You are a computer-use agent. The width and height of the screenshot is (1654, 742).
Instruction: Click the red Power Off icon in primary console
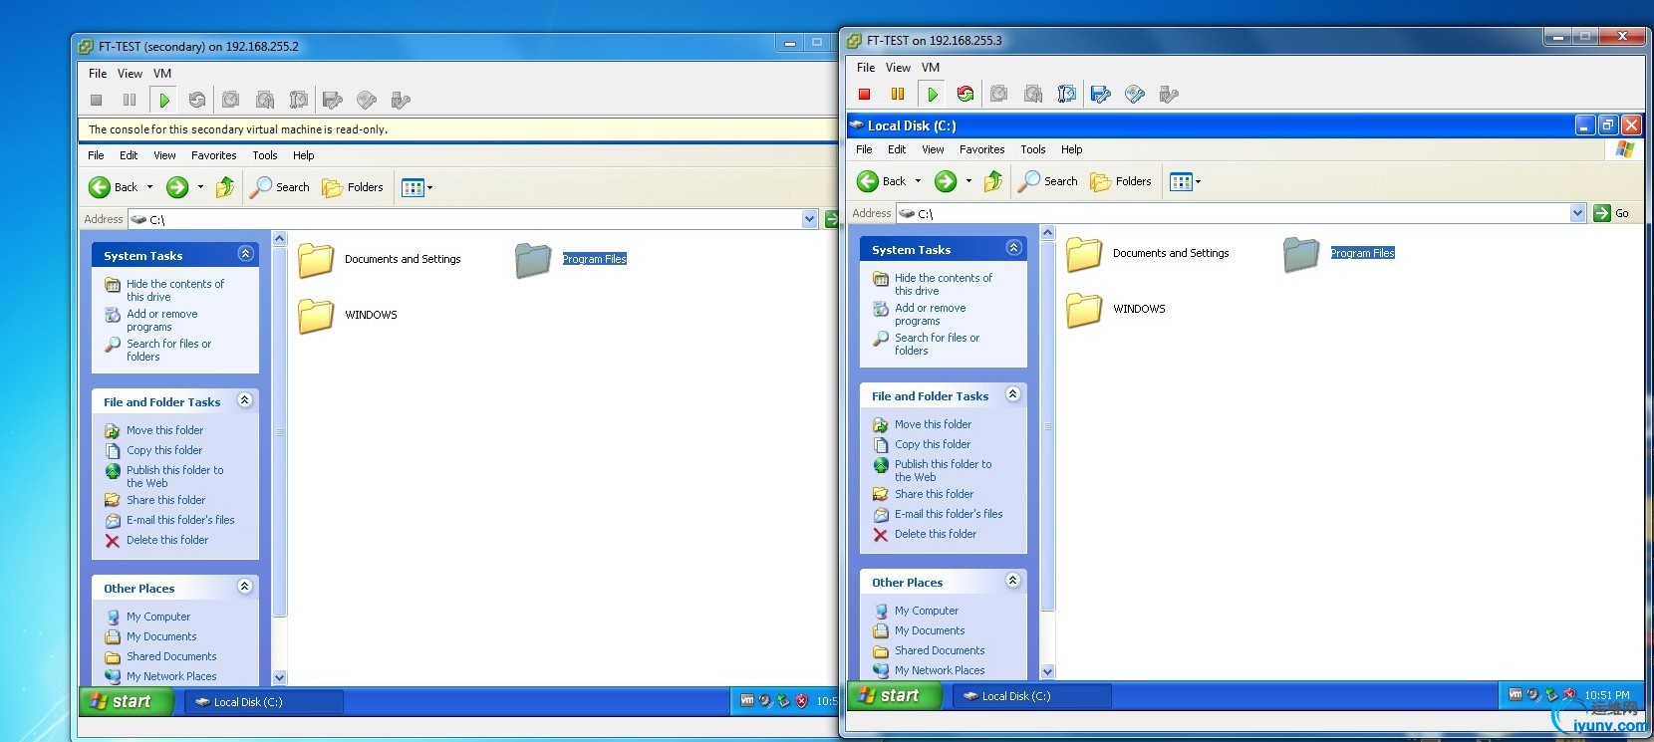pos(865,94)
